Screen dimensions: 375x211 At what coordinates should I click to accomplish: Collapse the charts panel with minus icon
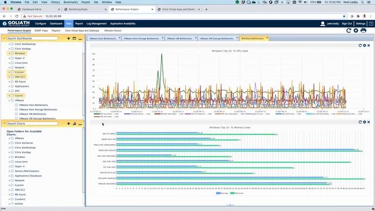(x=80, y=124)
